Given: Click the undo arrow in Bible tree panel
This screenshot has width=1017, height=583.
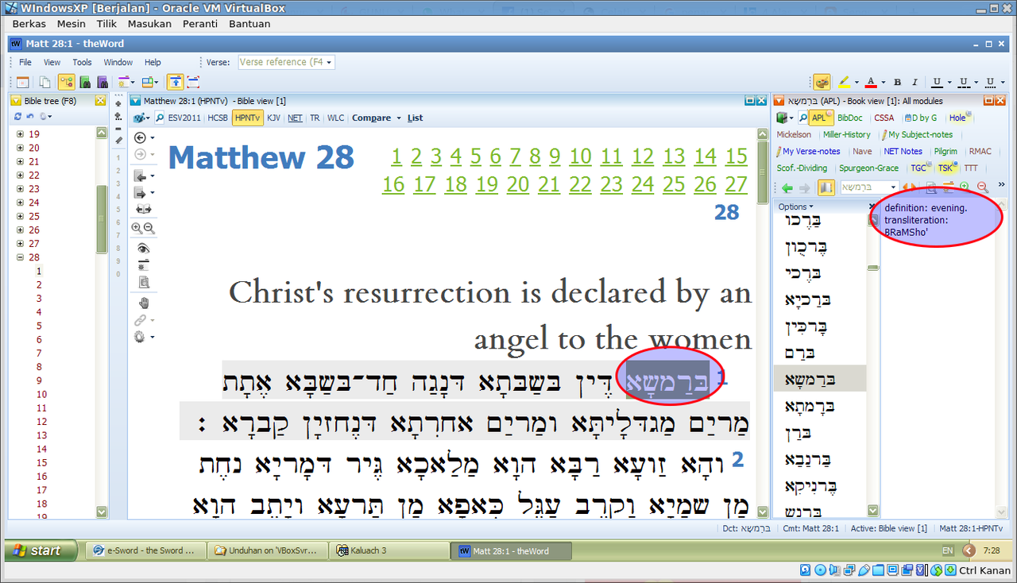Looking at the screenshot, I should (x=30, y=116).
